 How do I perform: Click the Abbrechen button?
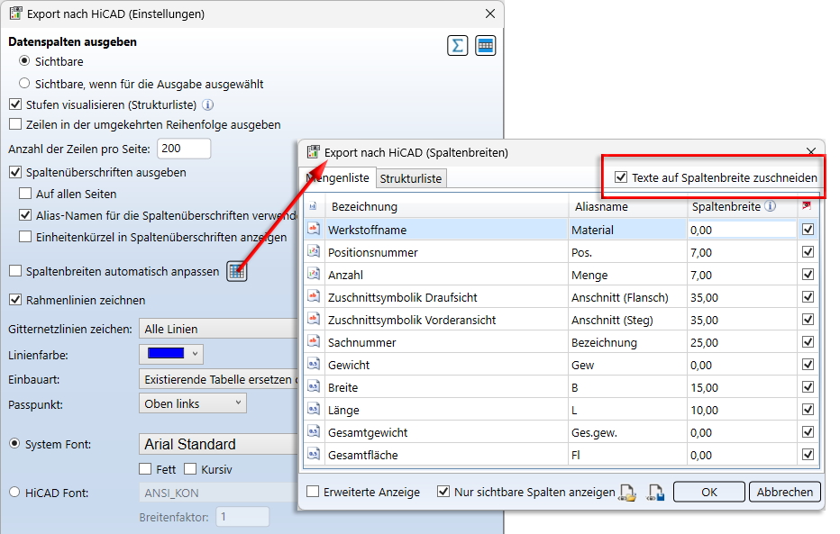(785, 492)
